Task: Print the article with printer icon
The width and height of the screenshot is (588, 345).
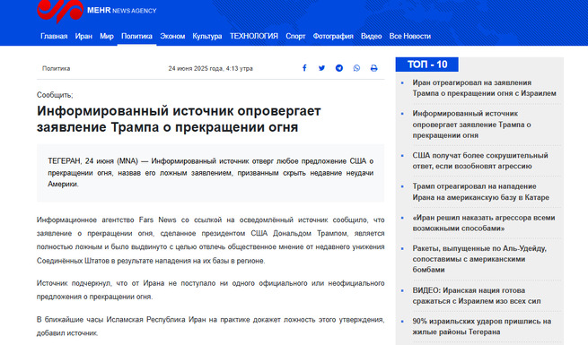Action: pos(373,68)
